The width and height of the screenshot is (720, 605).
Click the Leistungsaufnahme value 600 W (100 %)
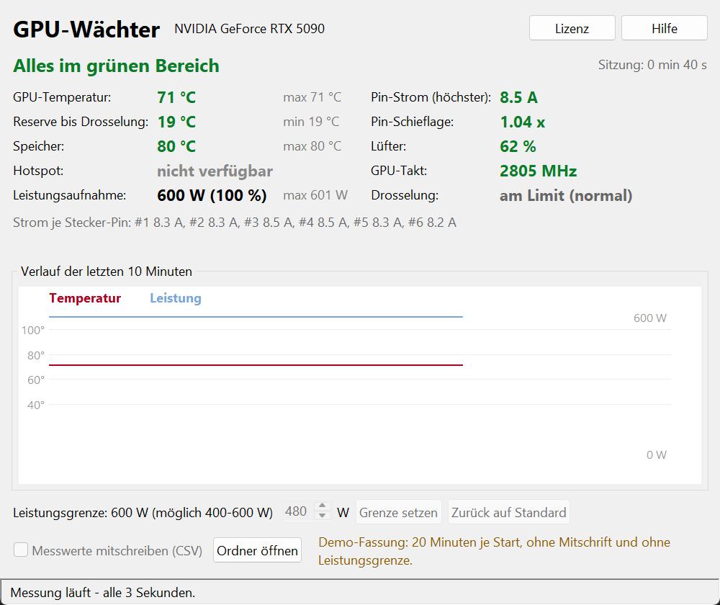tap(212, 195)
